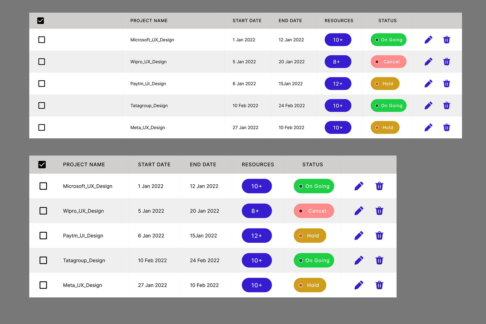Image resolution: width=486 pixels, height=324 pixels.
Task: Edit the Meta_UX_Design project in top table
Action: (428, 127)
